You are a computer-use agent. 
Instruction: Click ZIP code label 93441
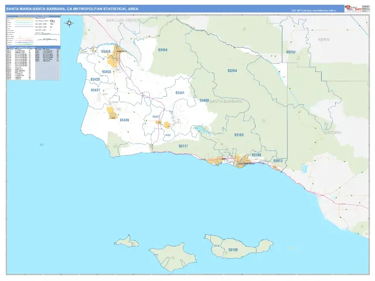(180, 92)
